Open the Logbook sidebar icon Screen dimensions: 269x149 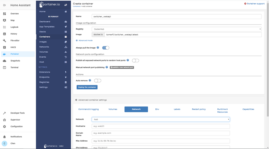click(x=4, y=27)
